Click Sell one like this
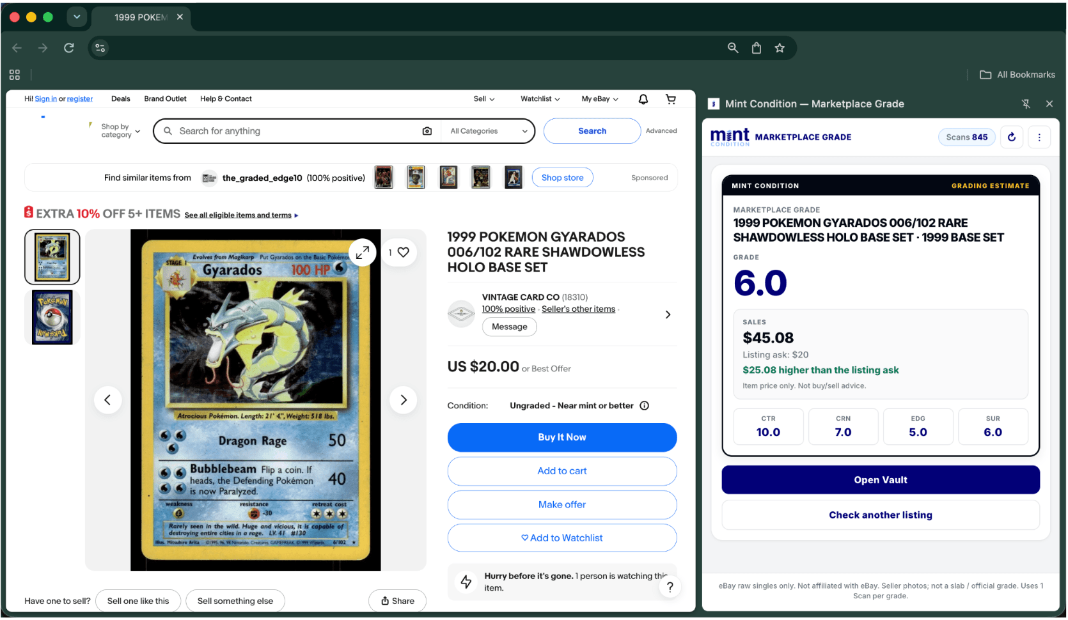This screenshot has height=620, width=1068. pos(138,601)
